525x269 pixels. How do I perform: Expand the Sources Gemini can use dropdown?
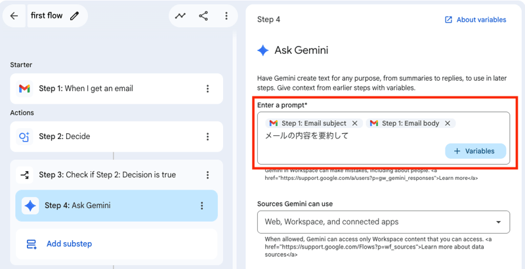pyautogui.click(x=383, y=222)
